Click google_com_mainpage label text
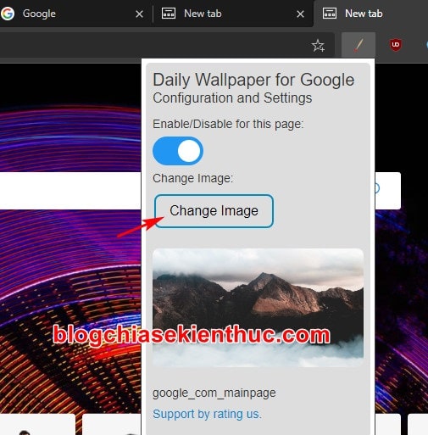428x435 pixels. (214, 393)
